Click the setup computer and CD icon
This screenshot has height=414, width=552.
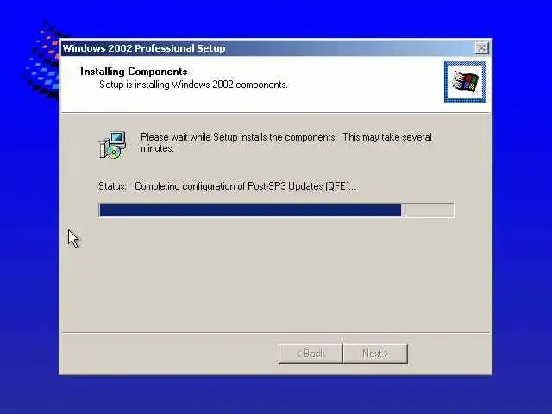[112, 145]
